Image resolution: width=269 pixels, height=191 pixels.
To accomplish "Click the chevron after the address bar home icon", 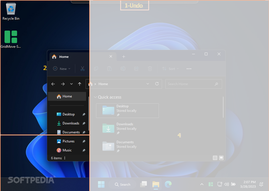I will coord(95,84).
